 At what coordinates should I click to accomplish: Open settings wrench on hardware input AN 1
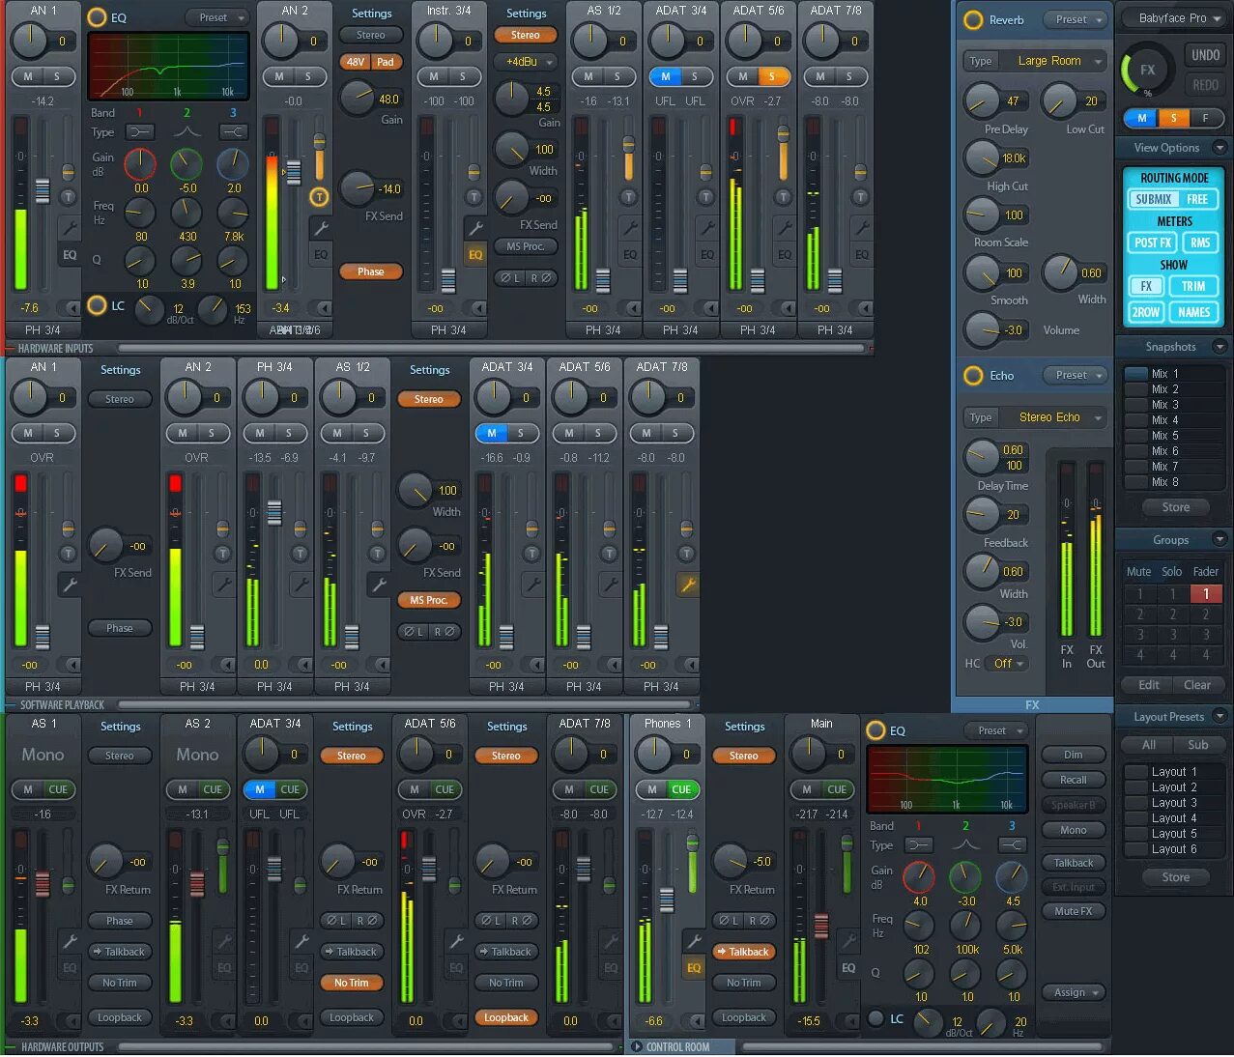pos(69,227)
